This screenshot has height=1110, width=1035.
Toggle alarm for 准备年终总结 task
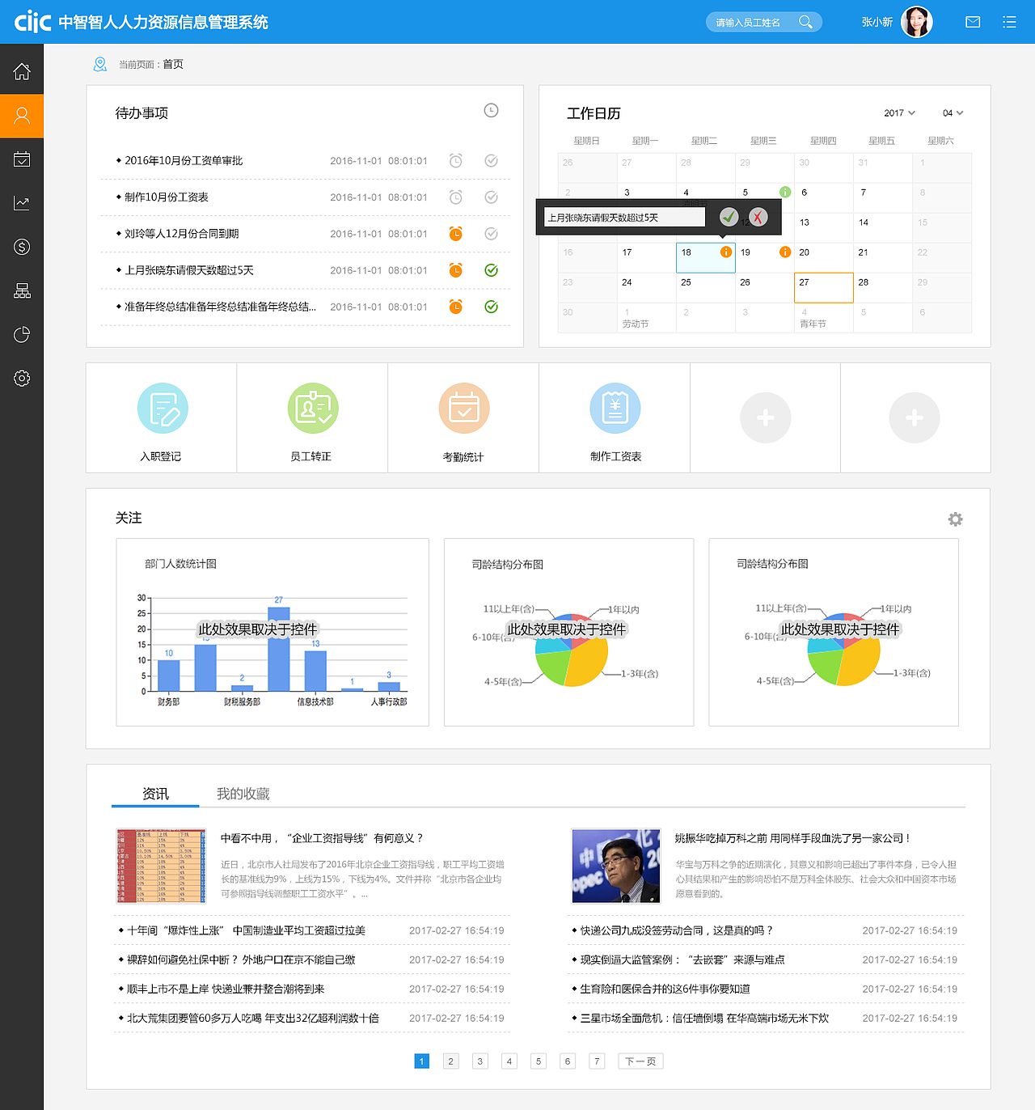pyautogui.click(x=456, y=307)
